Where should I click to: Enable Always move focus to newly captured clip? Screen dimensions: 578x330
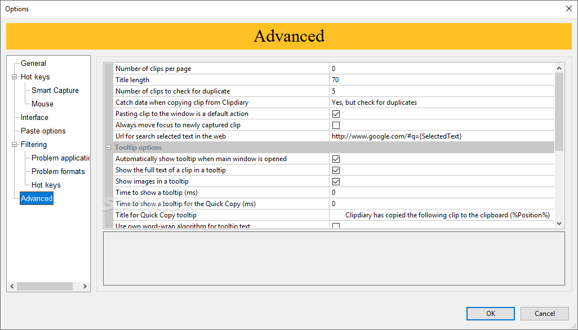click(336, 125)
